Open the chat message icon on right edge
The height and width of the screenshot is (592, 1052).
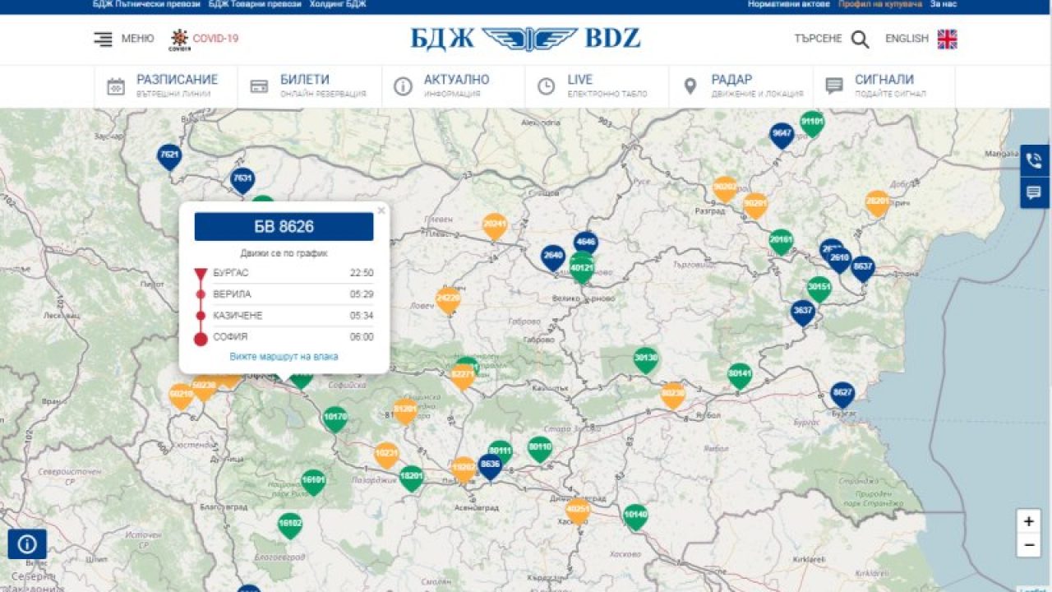pos(1034,193)
